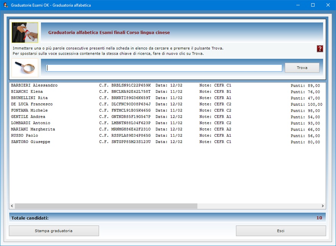Select the row BRUNELLINI Rita
Image resolution: width=336 pixels, height=246 pixels.
tap(167, 98)
